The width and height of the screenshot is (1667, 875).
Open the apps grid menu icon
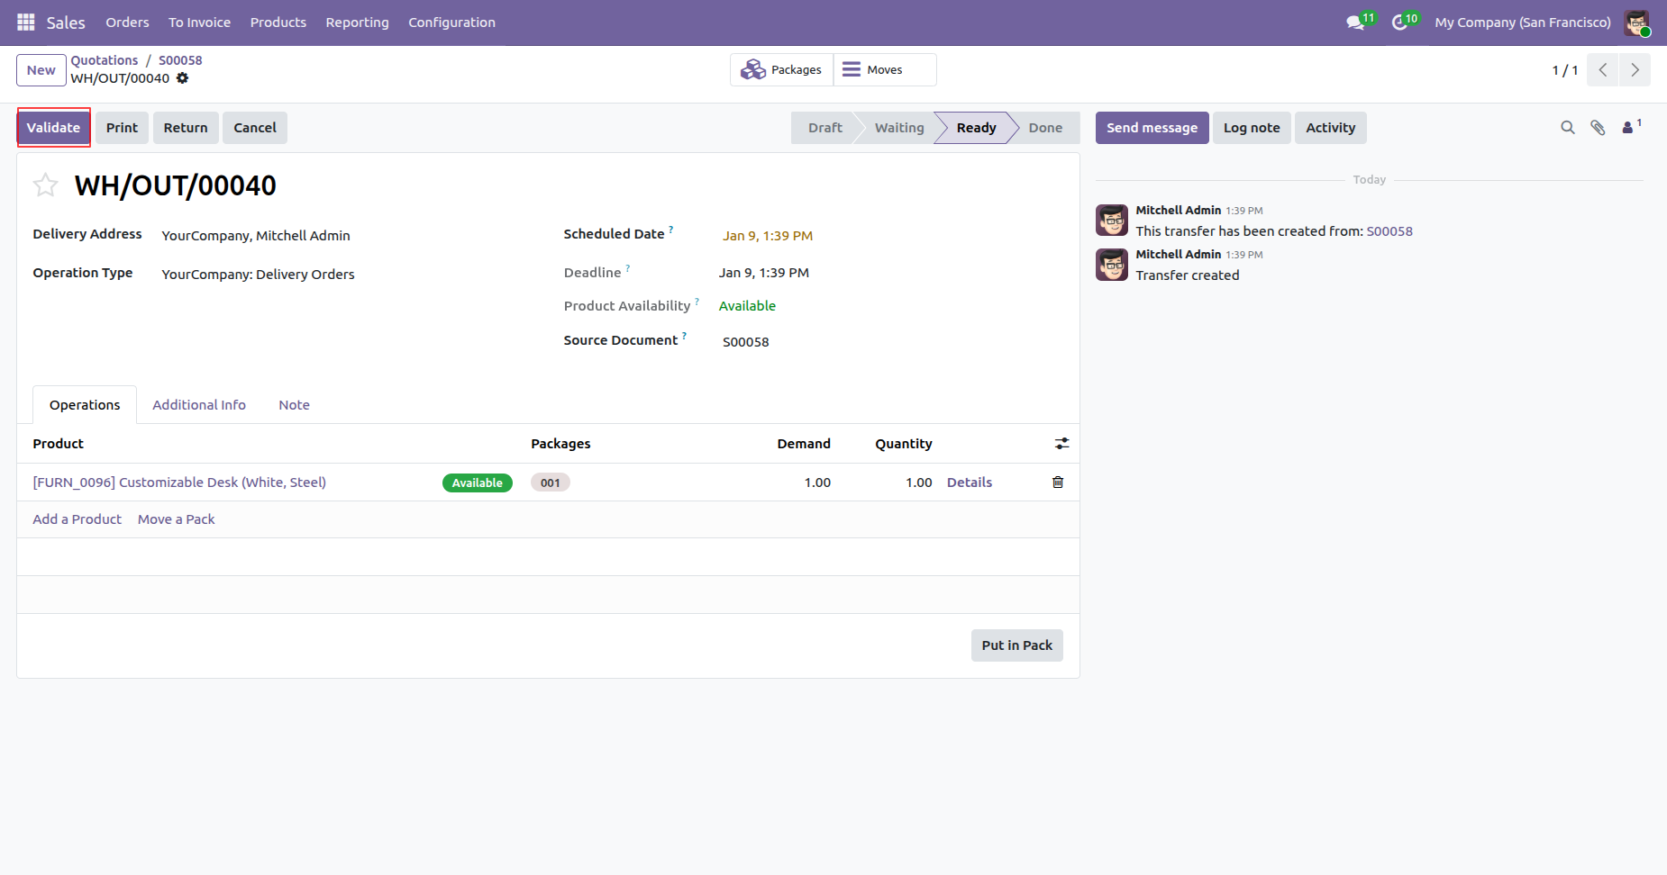pyautogui.click(x=25, y=23)
